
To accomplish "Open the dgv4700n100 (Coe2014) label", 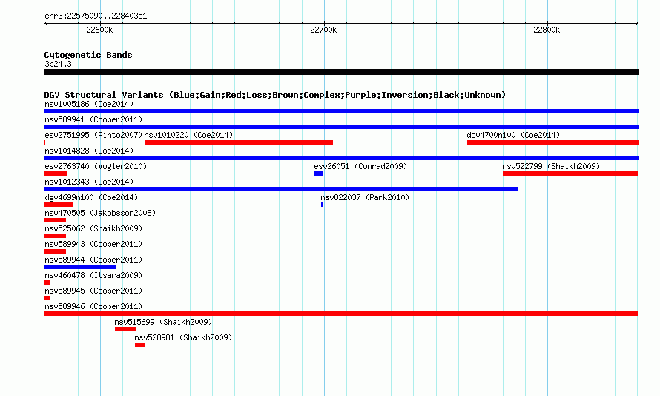I will pos(513,135).
